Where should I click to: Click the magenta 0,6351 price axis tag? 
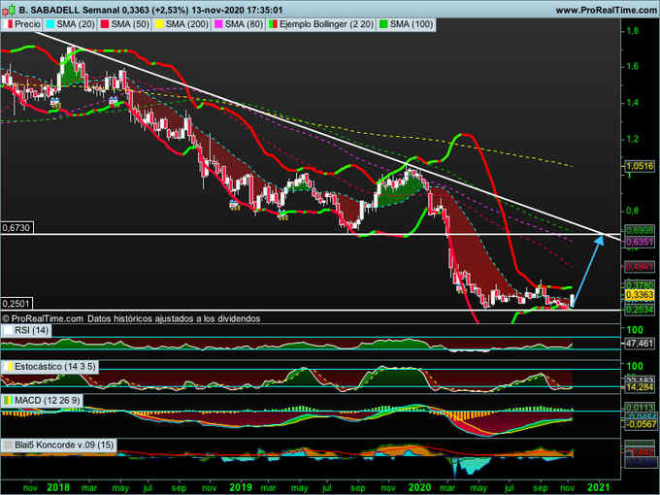pos(640,242)
